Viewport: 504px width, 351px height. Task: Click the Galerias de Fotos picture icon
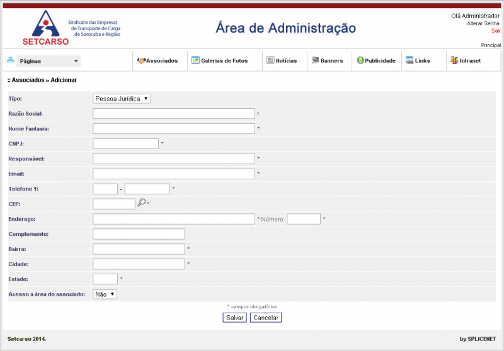click(195, 60)
